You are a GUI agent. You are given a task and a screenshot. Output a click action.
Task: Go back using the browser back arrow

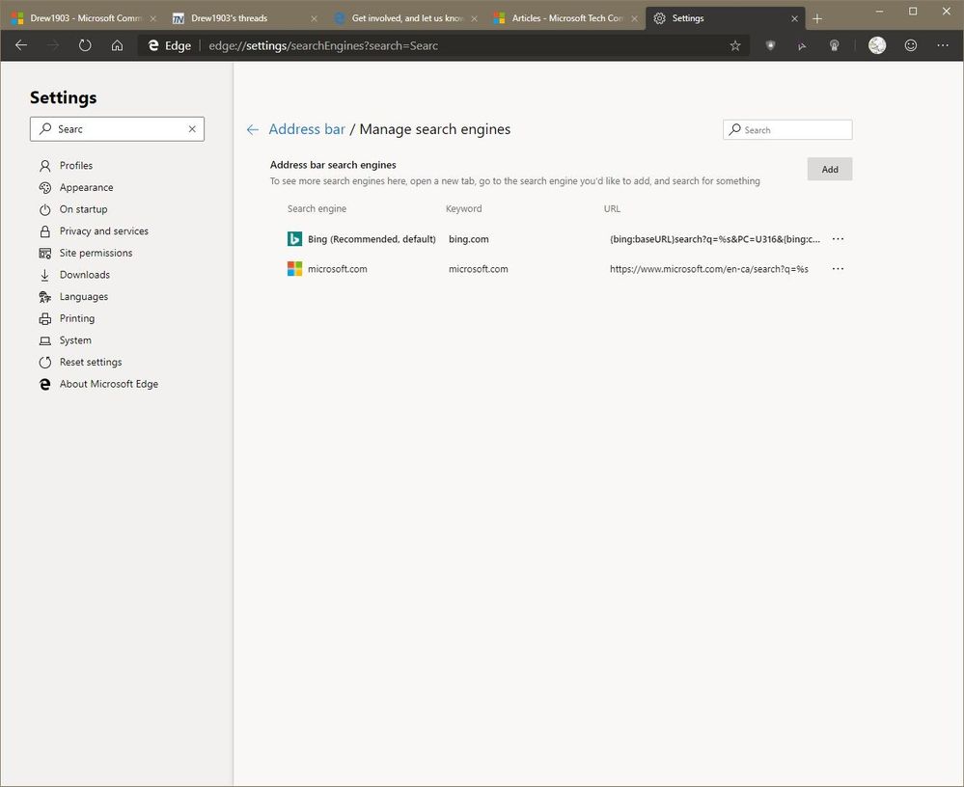(21, 45)
